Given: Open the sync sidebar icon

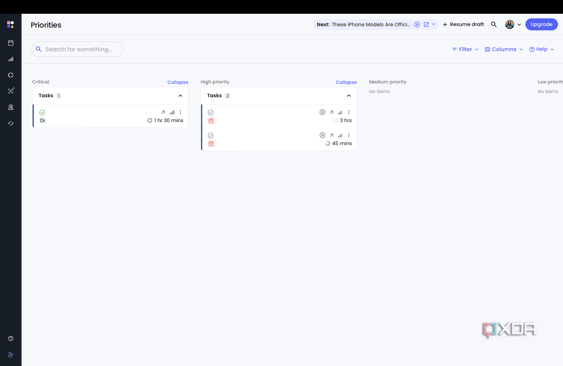Looking at the screenshot, I should coord(11,124).
